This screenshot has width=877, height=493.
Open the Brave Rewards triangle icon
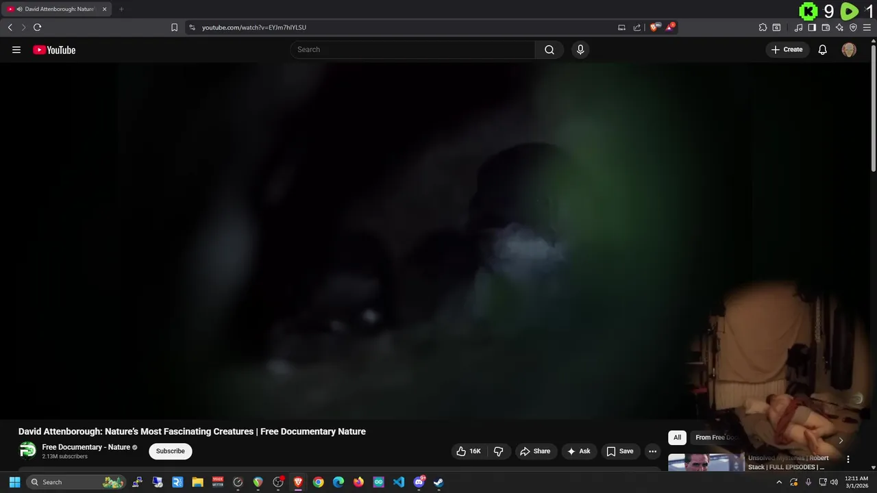669,27
